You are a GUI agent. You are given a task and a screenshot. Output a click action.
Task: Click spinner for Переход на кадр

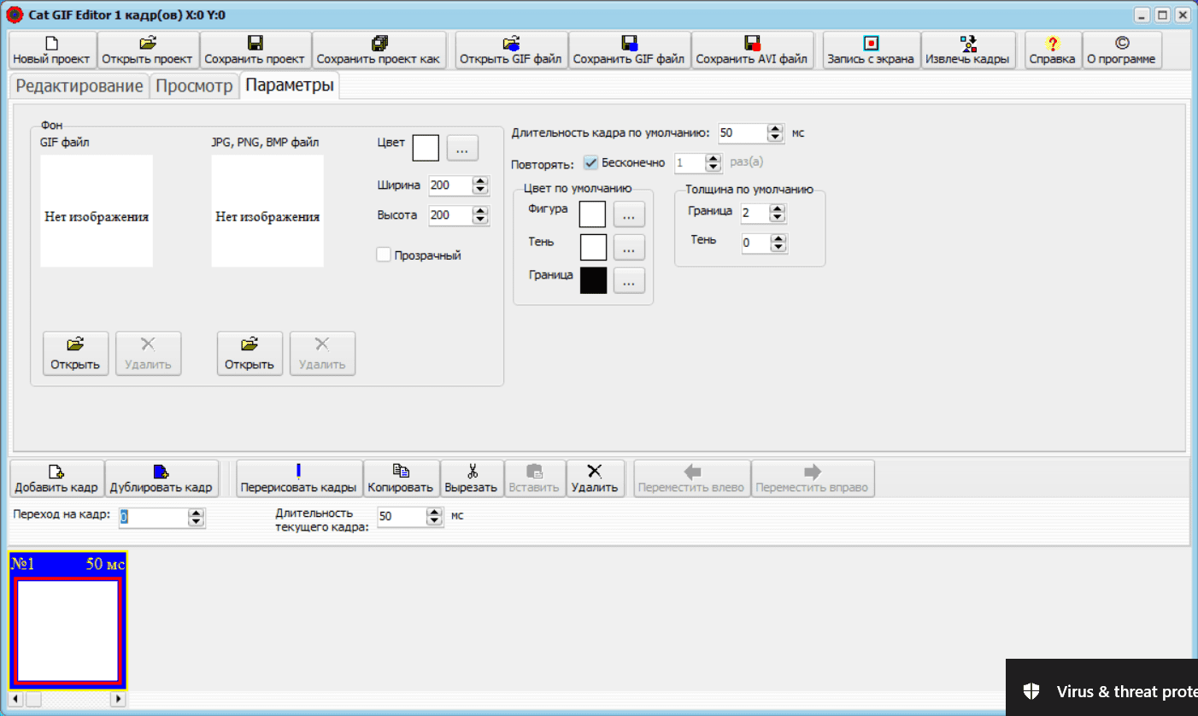tap(196, 517)
